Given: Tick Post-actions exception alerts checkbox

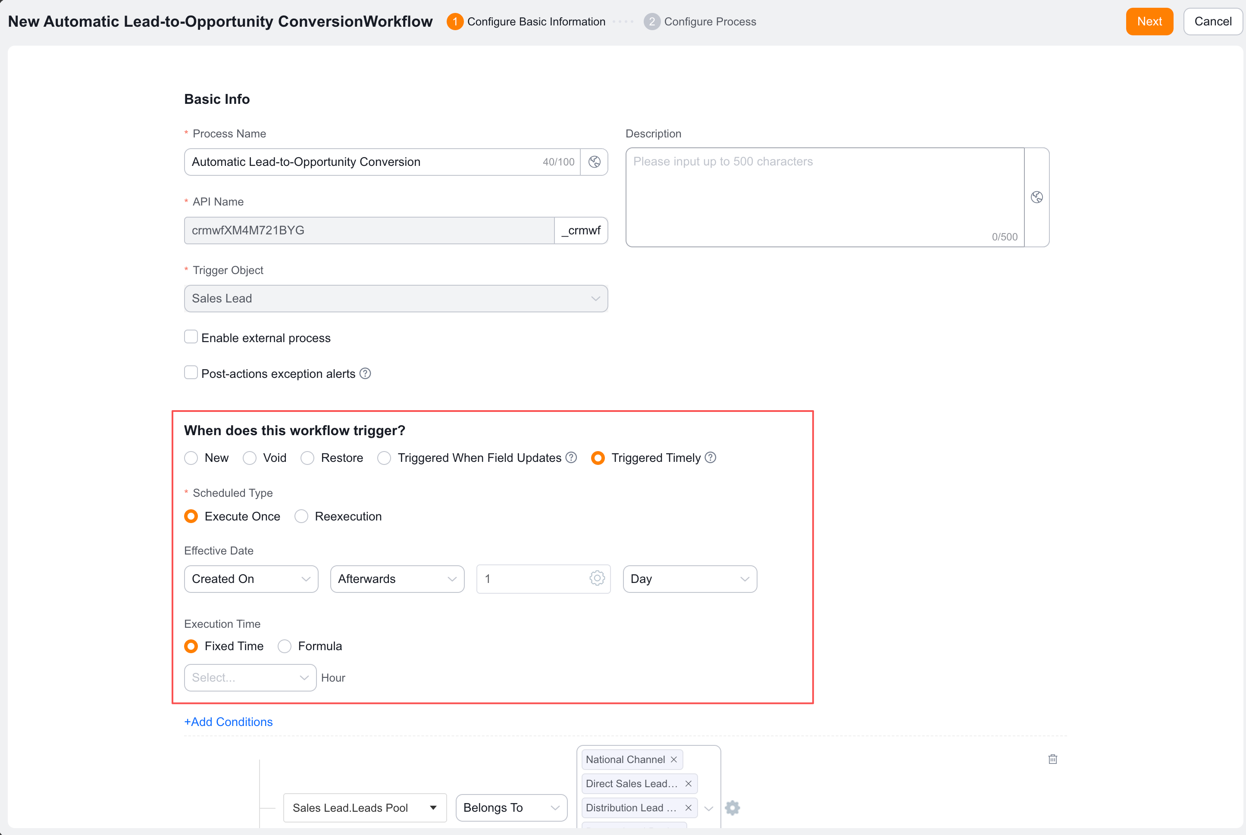Looking at the screenshot, I should point(191,373).
